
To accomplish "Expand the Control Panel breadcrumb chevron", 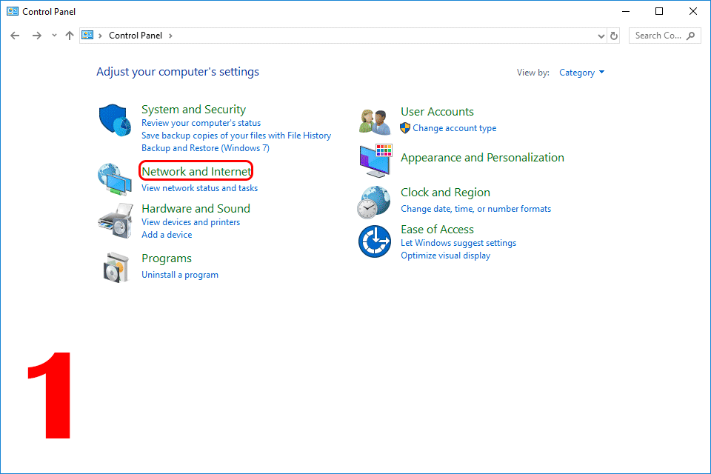I will pos(170,36).
